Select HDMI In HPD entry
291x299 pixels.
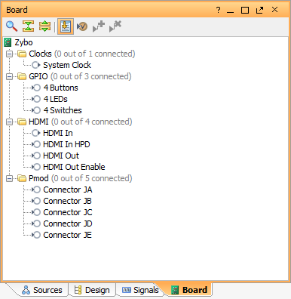click(66, 144)
